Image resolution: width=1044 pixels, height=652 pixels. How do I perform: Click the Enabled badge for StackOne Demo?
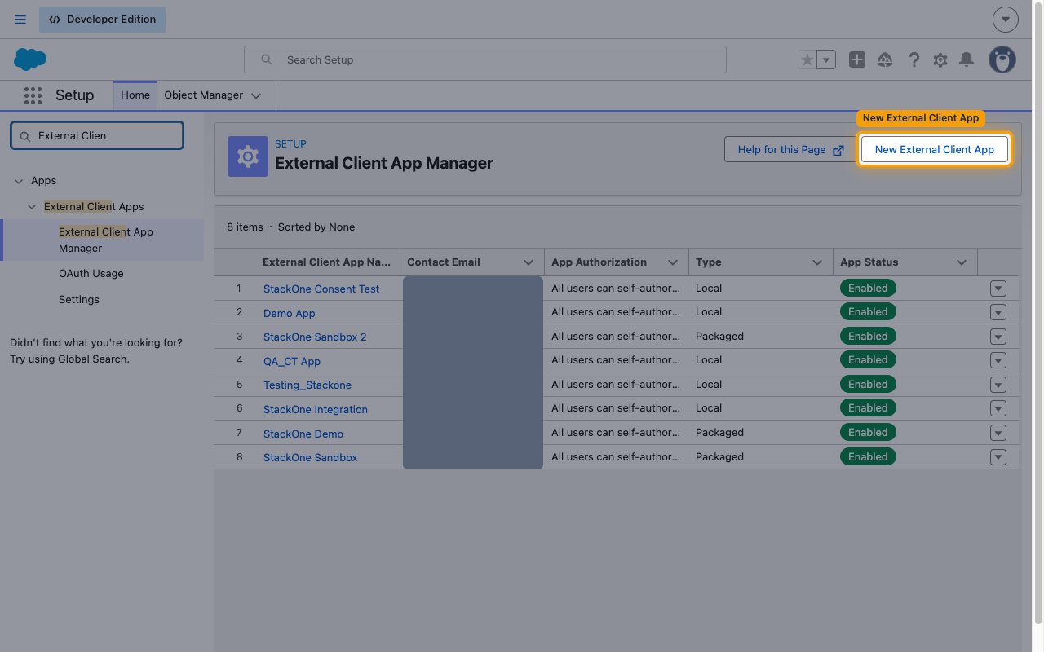point(868,432)
